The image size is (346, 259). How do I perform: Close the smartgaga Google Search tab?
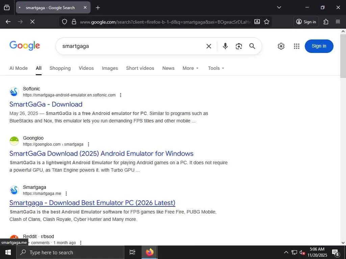point(85,7)
